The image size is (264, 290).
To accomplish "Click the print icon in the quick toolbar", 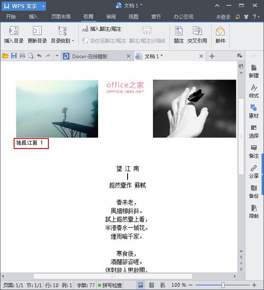I will pos(22,56).
